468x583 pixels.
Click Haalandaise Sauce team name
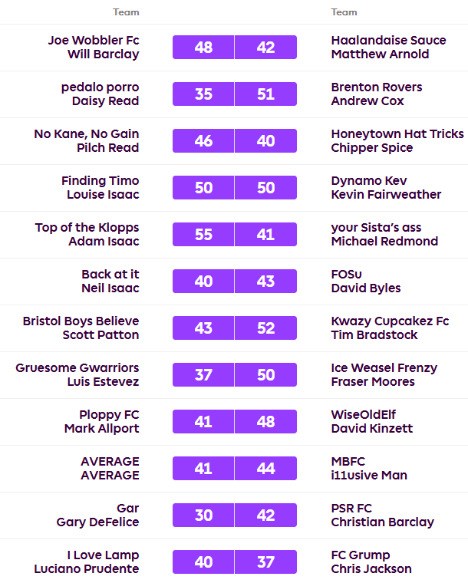pyautogui.click(x=388, y=41)
